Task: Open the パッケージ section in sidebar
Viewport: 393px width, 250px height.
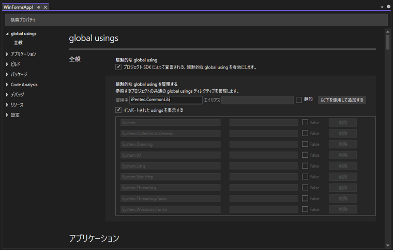Action: [x=19, y=74]
